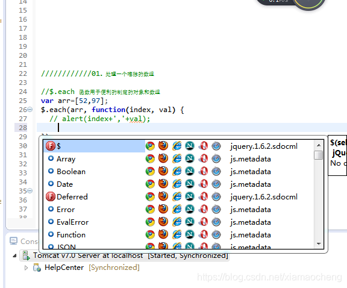This screenshot has height=288, width=347.
Task: Click the red F icon beside Deferred
Action: [x=51, y=196]
